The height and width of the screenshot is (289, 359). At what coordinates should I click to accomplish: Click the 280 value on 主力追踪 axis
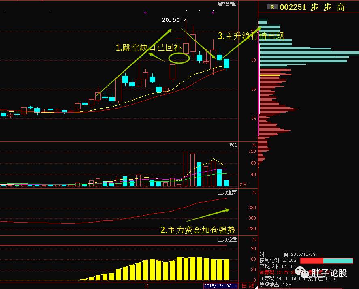(x=252, y=229)
